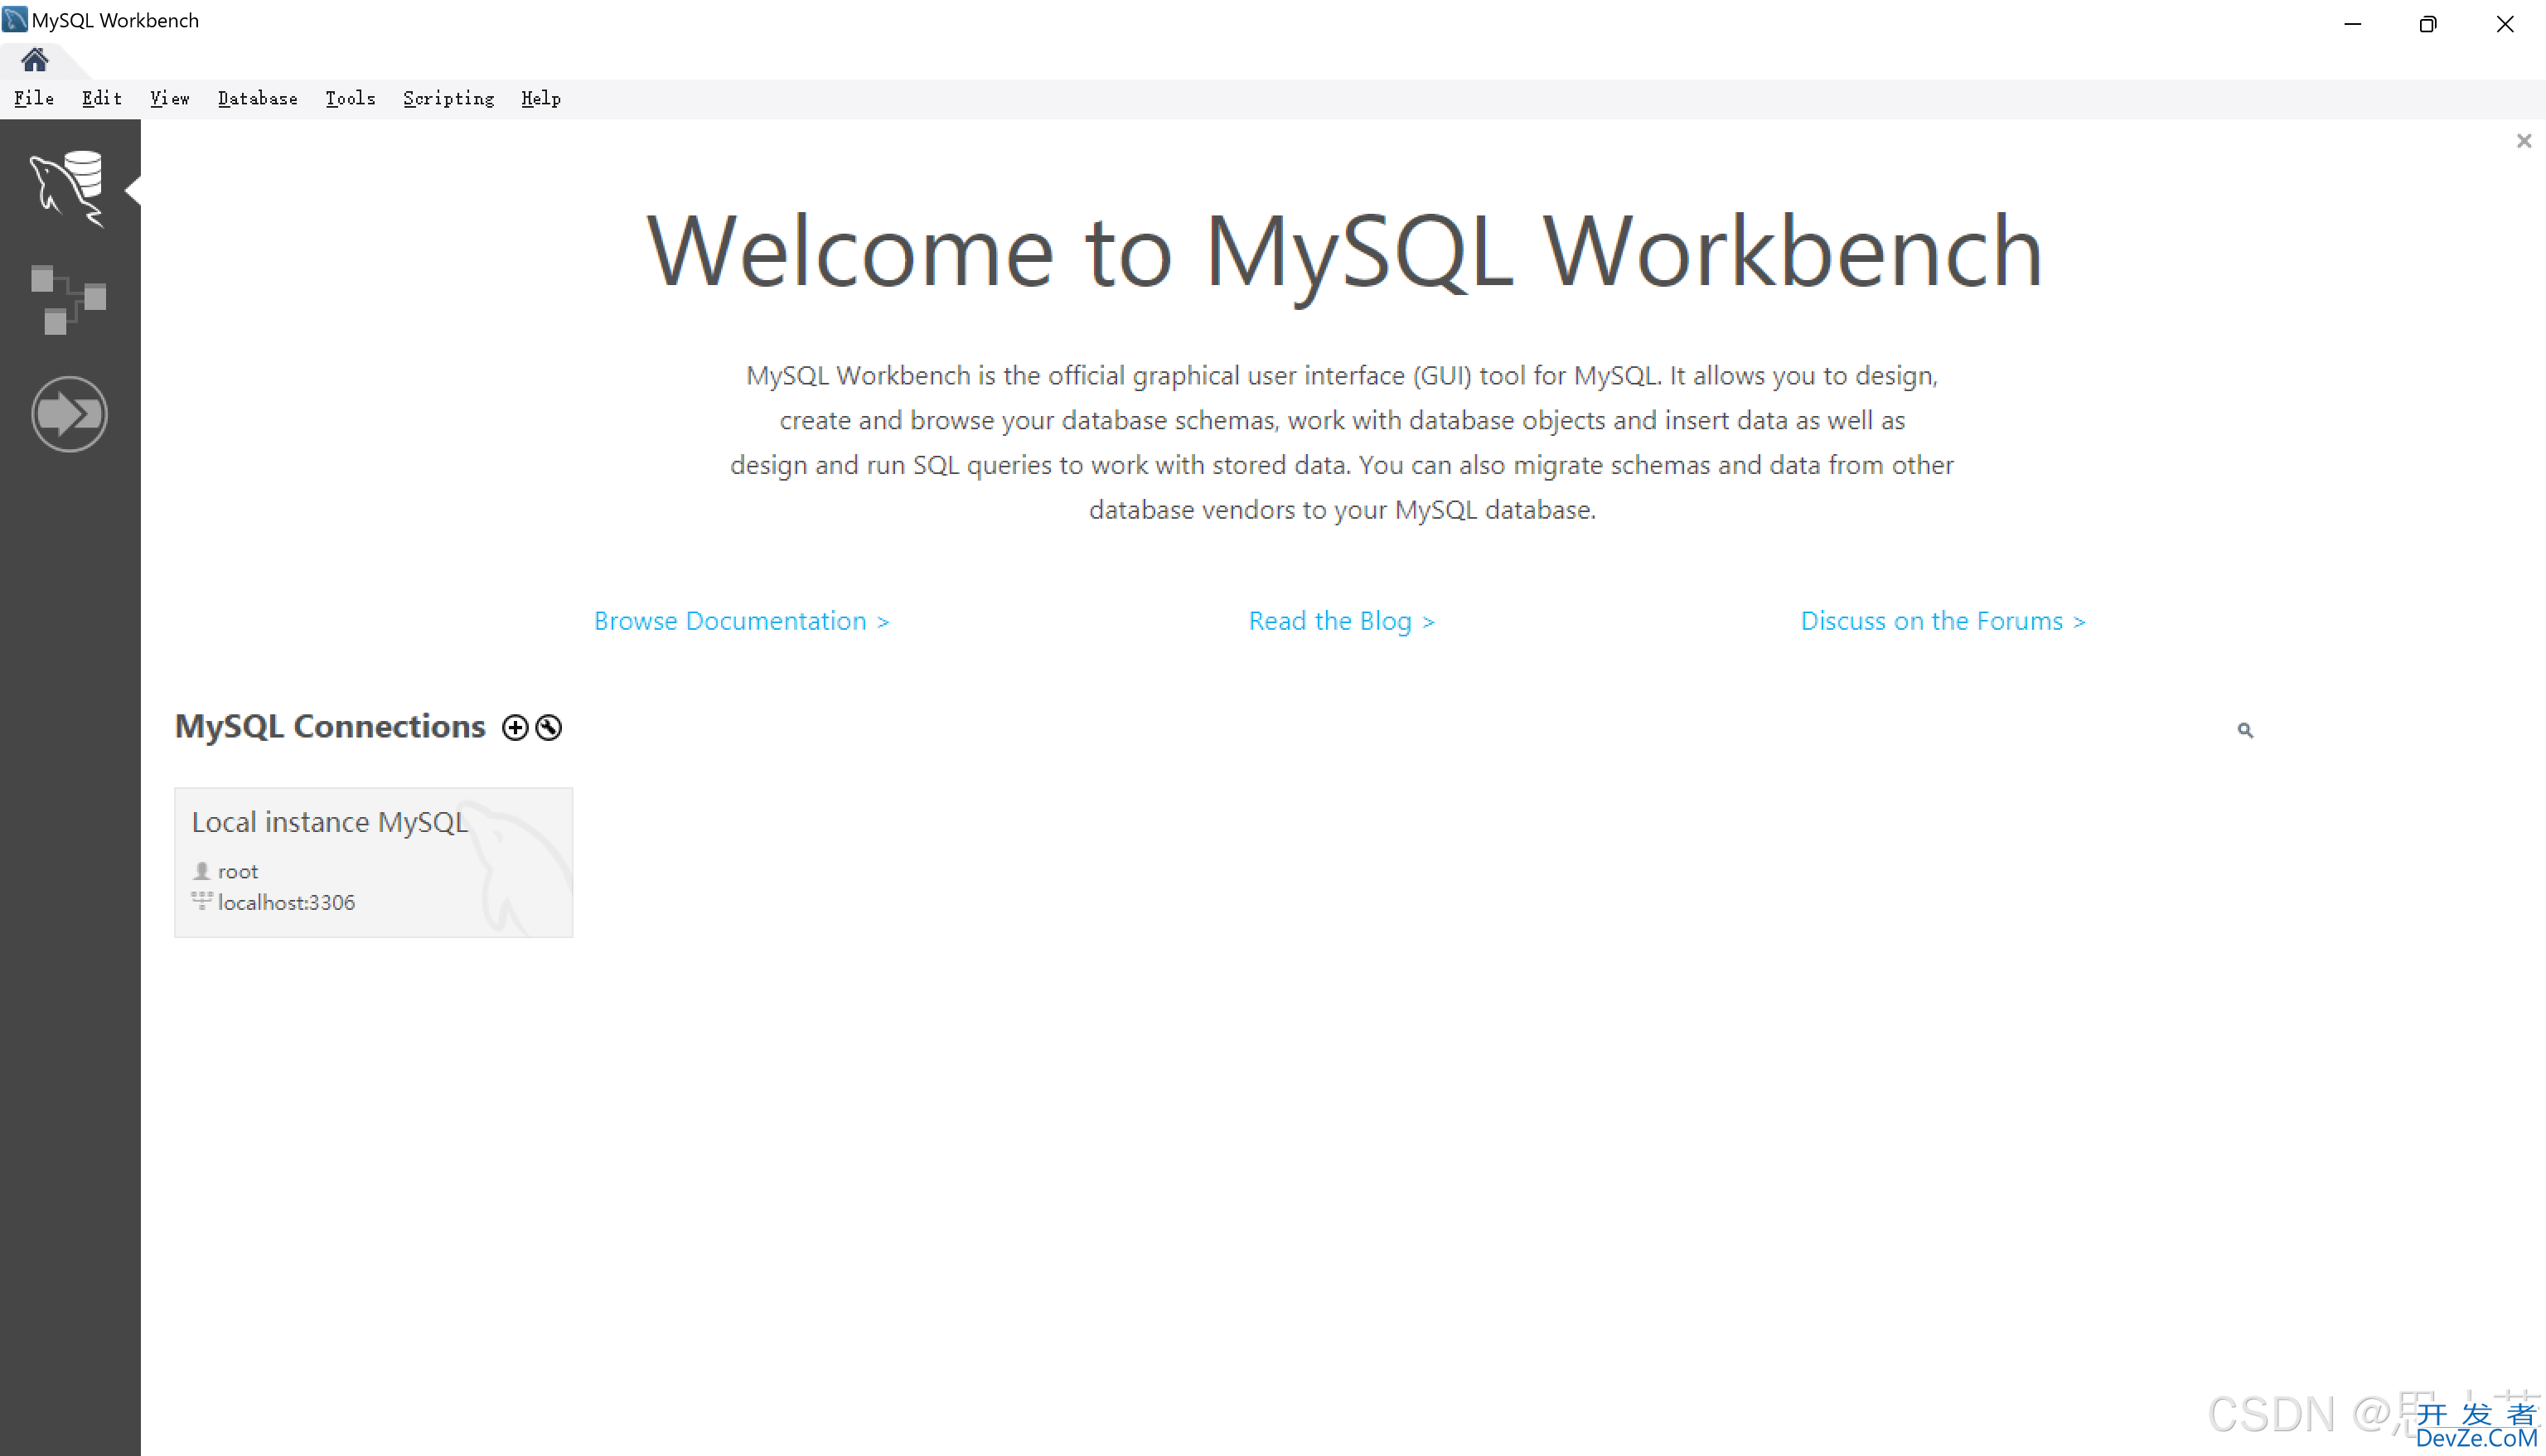Screen dimensions: 2546x1456
Task: Open the Manage Connections wrench icon
Action: pos(548,727)
